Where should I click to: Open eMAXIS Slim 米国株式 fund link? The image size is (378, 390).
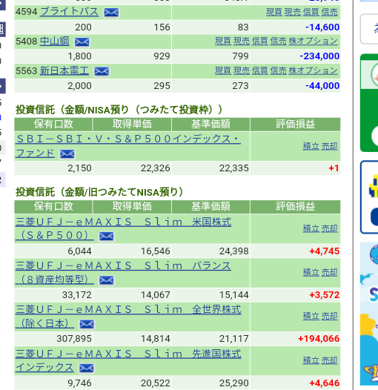pos(123,228)
